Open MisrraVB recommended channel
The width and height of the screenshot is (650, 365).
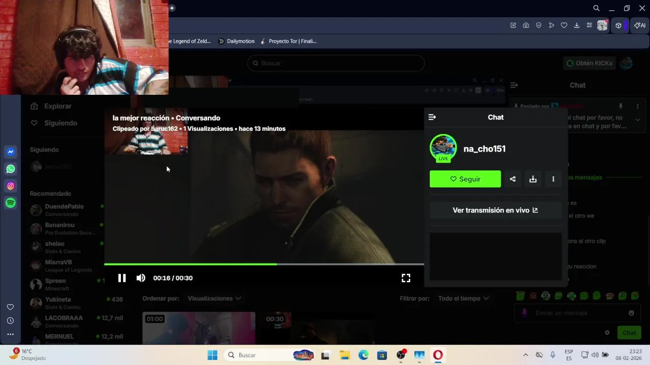click(x=66, y=266)
